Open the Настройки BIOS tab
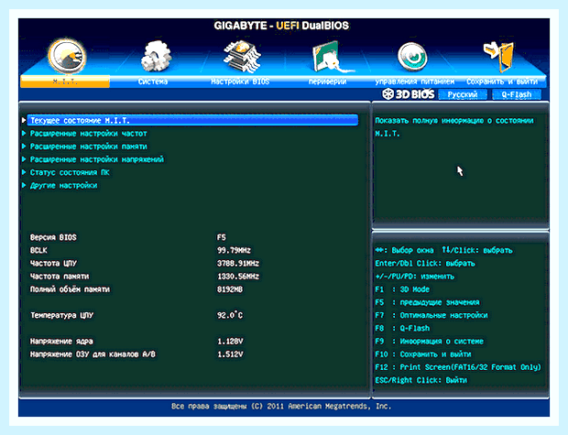Screen dimensions: 568x435 point(240,82)
